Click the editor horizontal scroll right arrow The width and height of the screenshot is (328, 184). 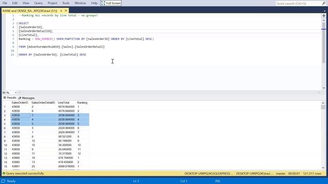click(x=319, y=93)
